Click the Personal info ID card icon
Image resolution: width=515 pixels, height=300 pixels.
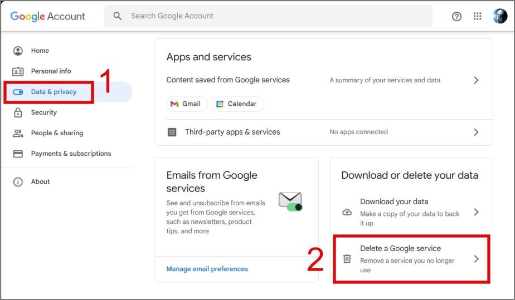pos(18,71)
